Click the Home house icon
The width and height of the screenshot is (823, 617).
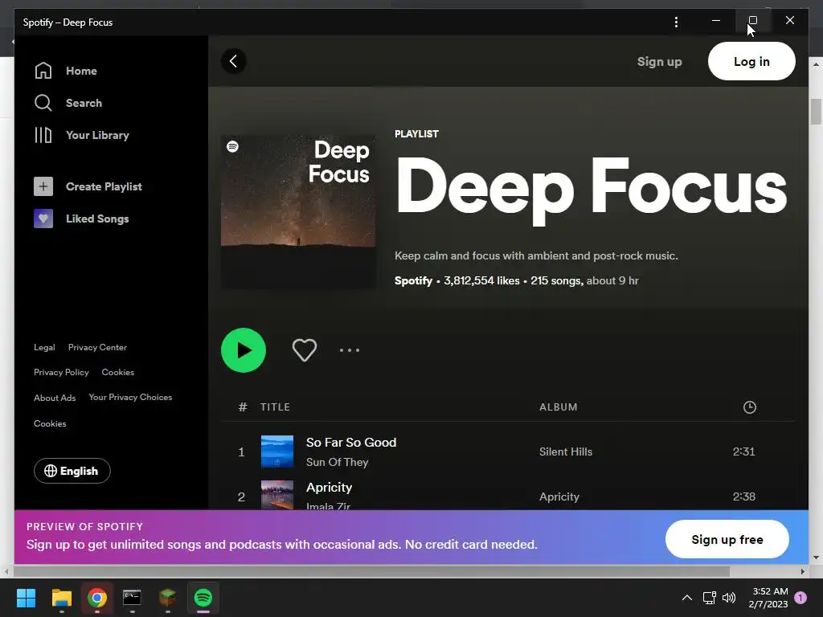(43, 71)
